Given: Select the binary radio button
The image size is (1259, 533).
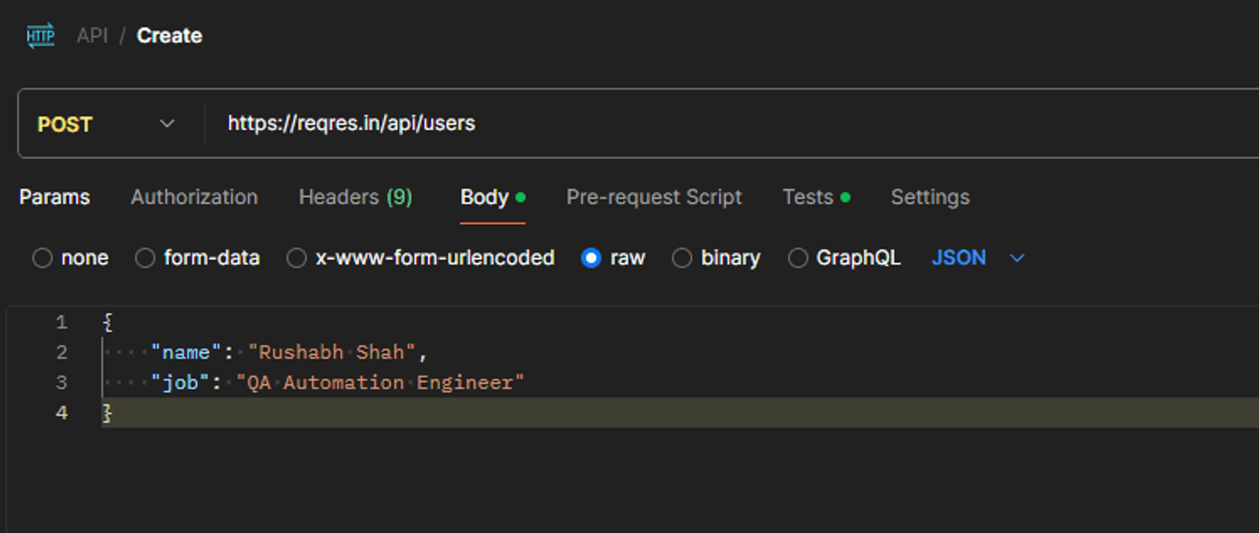Looking at the screenshot, I should click(x=682, y=258).
